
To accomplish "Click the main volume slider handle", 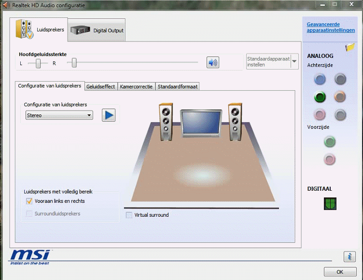I will click(x=74, y=63).
